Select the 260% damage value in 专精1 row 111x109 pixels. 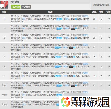coord(85,83)
